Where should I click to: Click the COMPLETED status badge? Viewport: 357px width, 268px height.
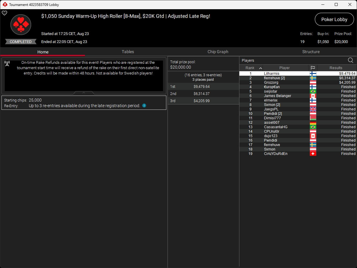[x=20, y=42]
